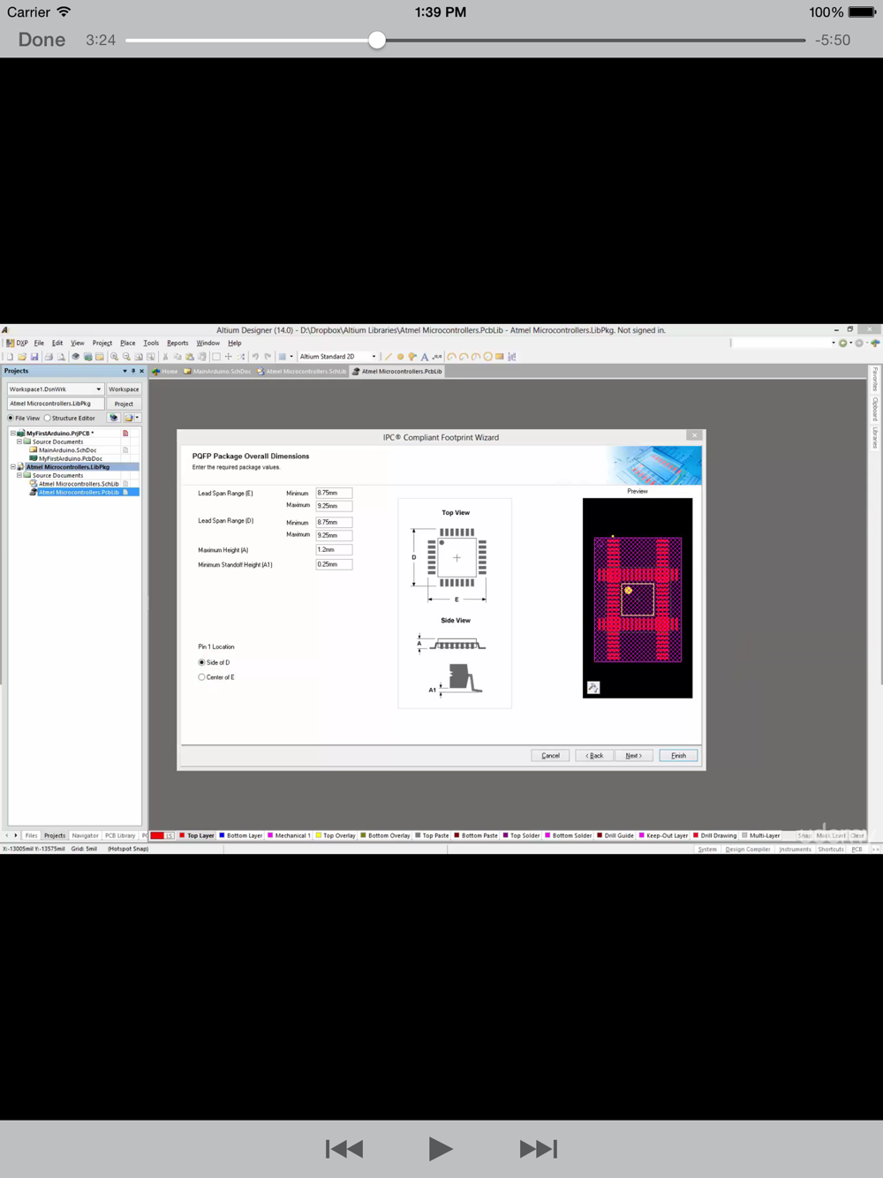Click Minimum Standoff Height A1 field
The image size is (883, 1178).
334,564
